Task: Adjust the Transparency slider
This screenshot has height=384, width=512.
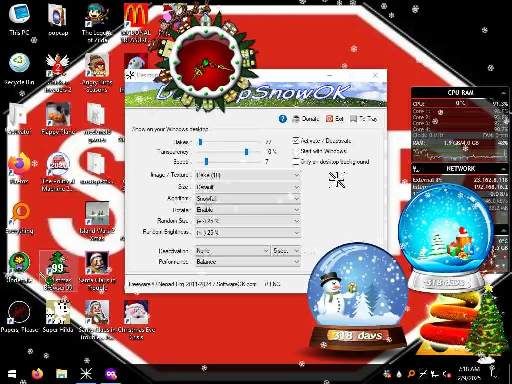Action: 247,152
